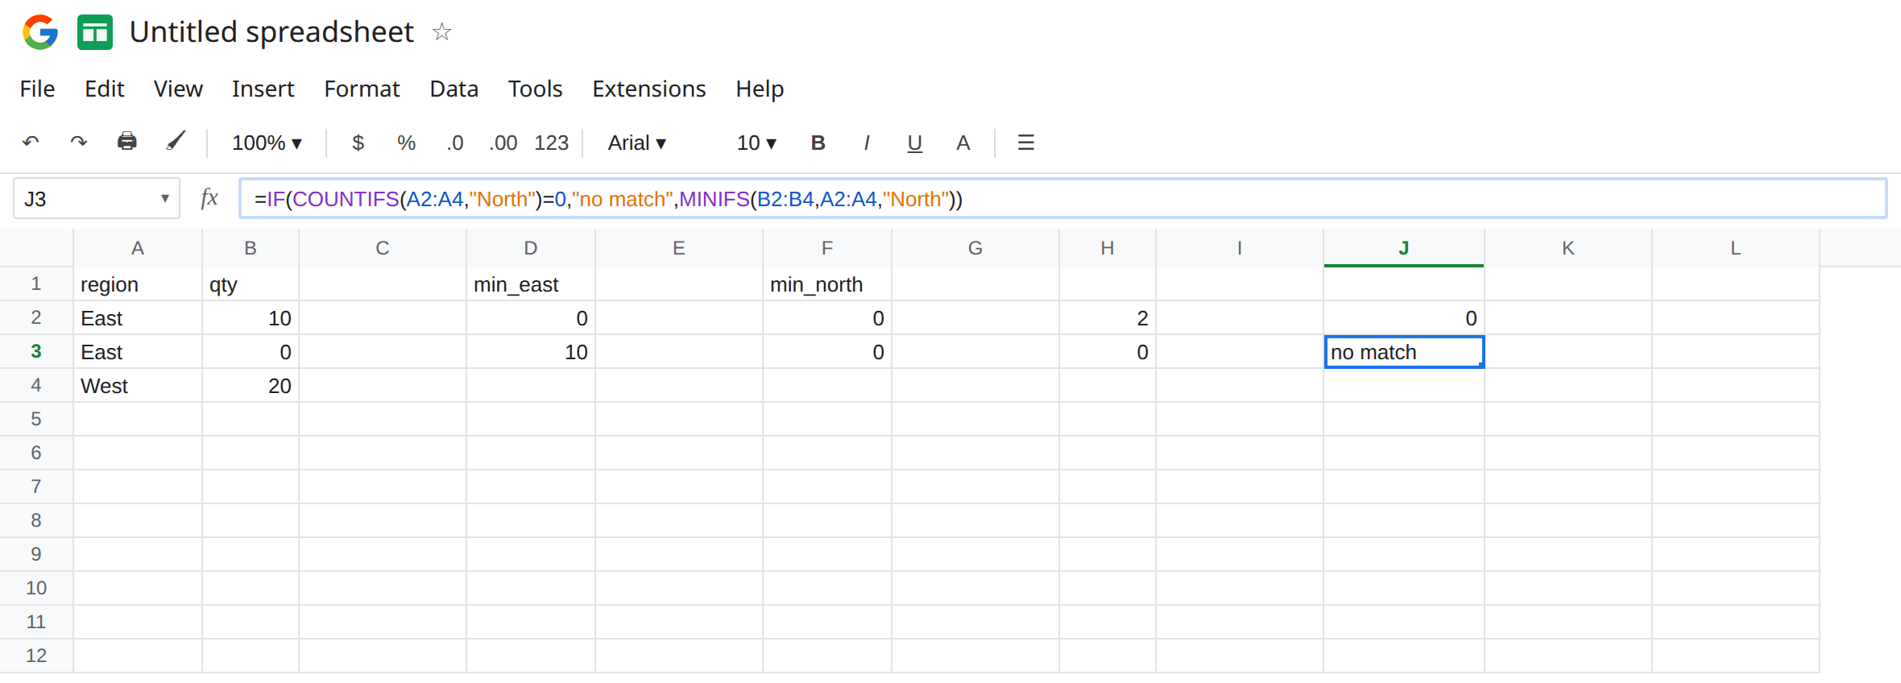
Task: Print the spreadsheet using printer icon
Action: [x=126, y=143]
